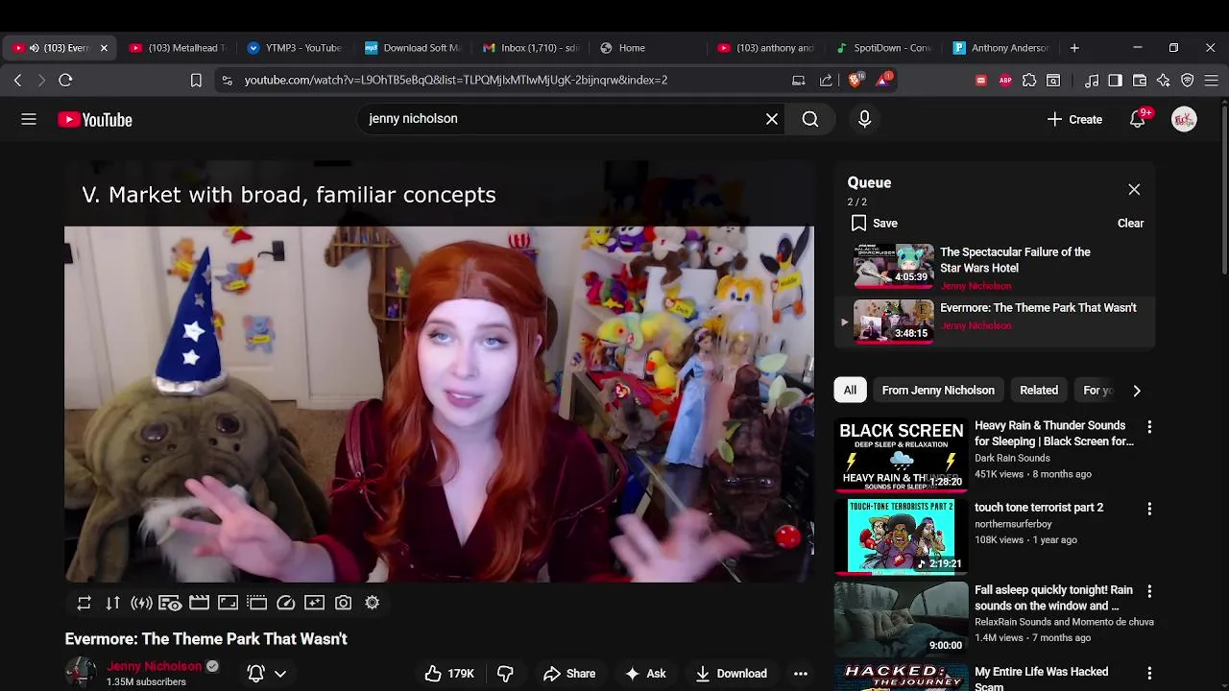Open the Brave Rewards triangle icon
The width and height of the screenshot is (1229, 691).
[x=882, y=81]
